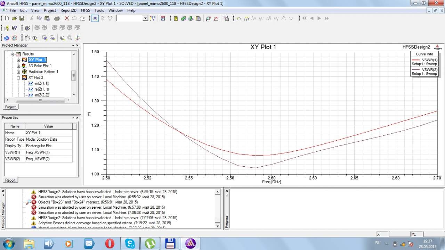445x250 pixels.
Task: Click the Project Manager vertical scrollbar thumb
Action: 74,76
